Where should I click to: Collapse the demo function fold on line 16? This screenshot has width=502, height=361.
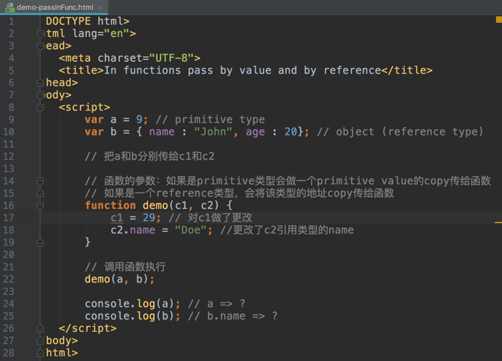[40, 205]
